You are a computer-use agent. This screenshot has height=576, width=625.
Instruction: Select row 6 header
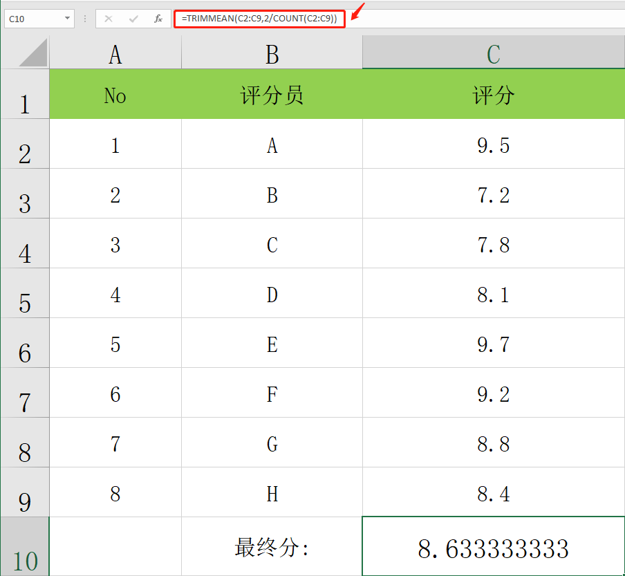click(x=25, y=343)
